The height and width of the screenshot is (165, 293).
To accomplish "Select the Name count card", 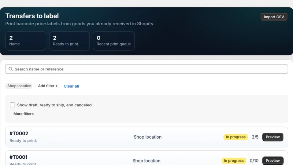I will [26, 41].
